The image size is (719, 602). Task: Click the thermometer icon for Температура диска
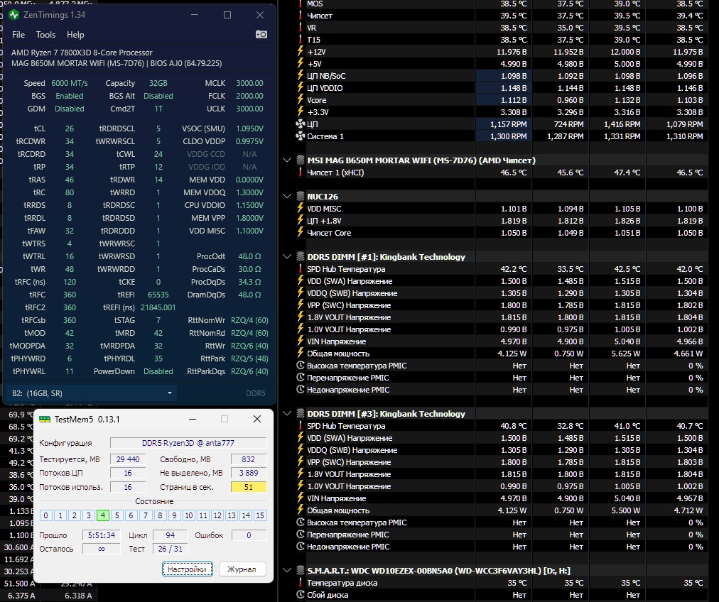[x=301, y=582]
